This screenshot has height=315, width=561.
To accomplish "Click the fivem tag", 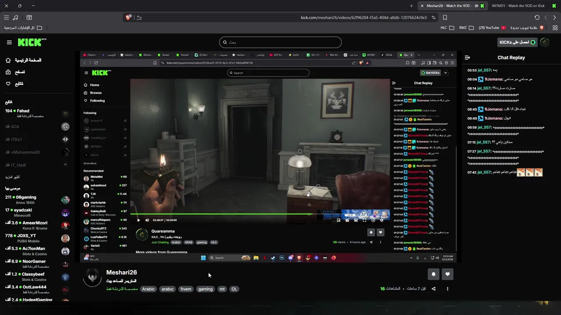I will pos(186,289).
